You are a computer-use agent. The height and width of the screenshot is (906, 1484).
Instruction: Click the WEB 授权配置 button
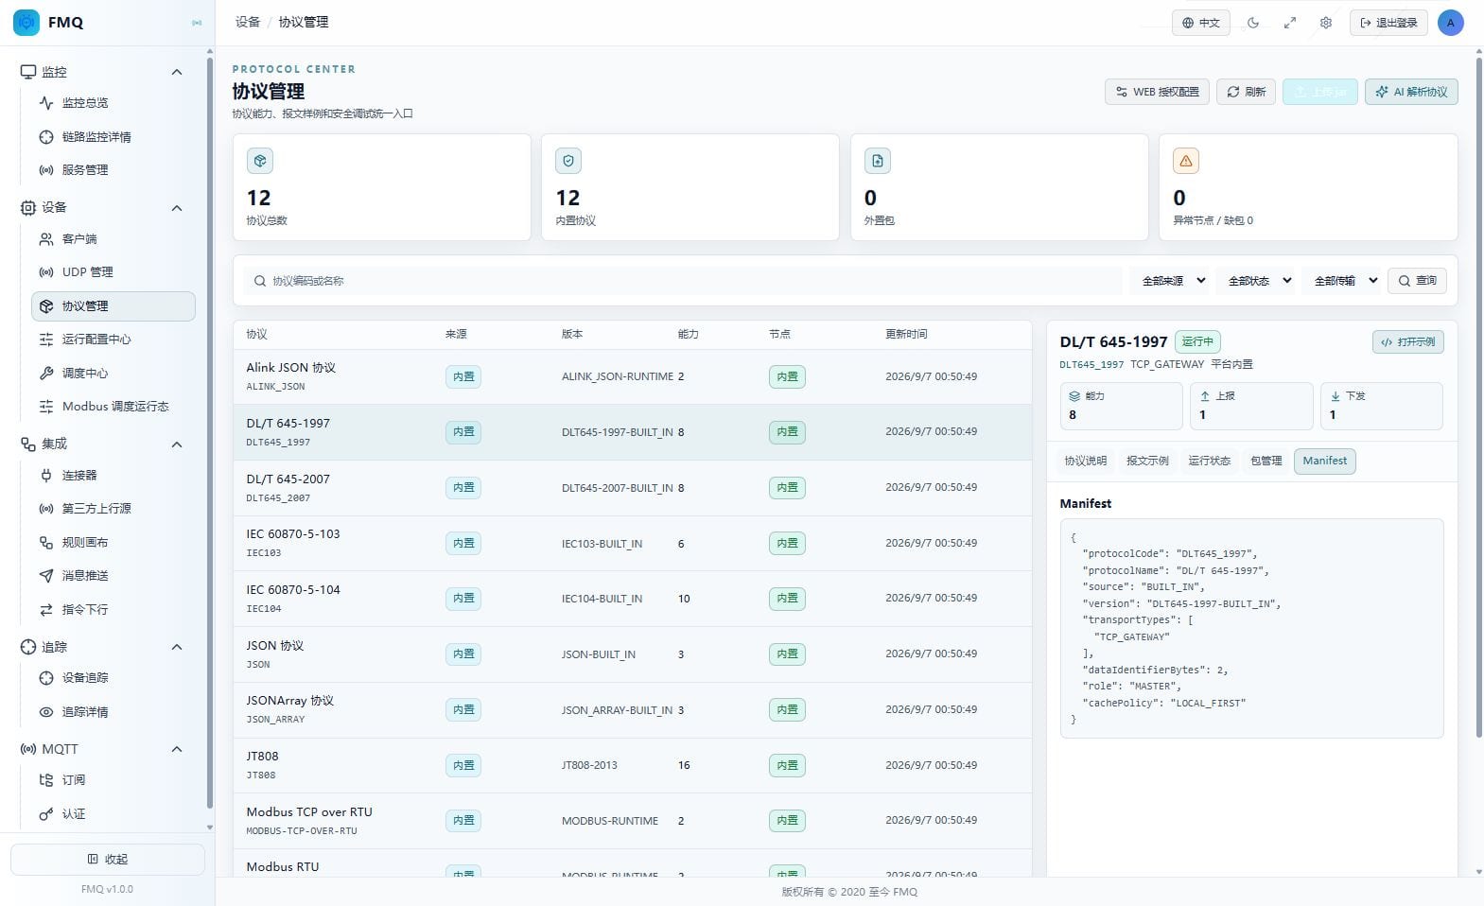click(x=1157, y=92)
